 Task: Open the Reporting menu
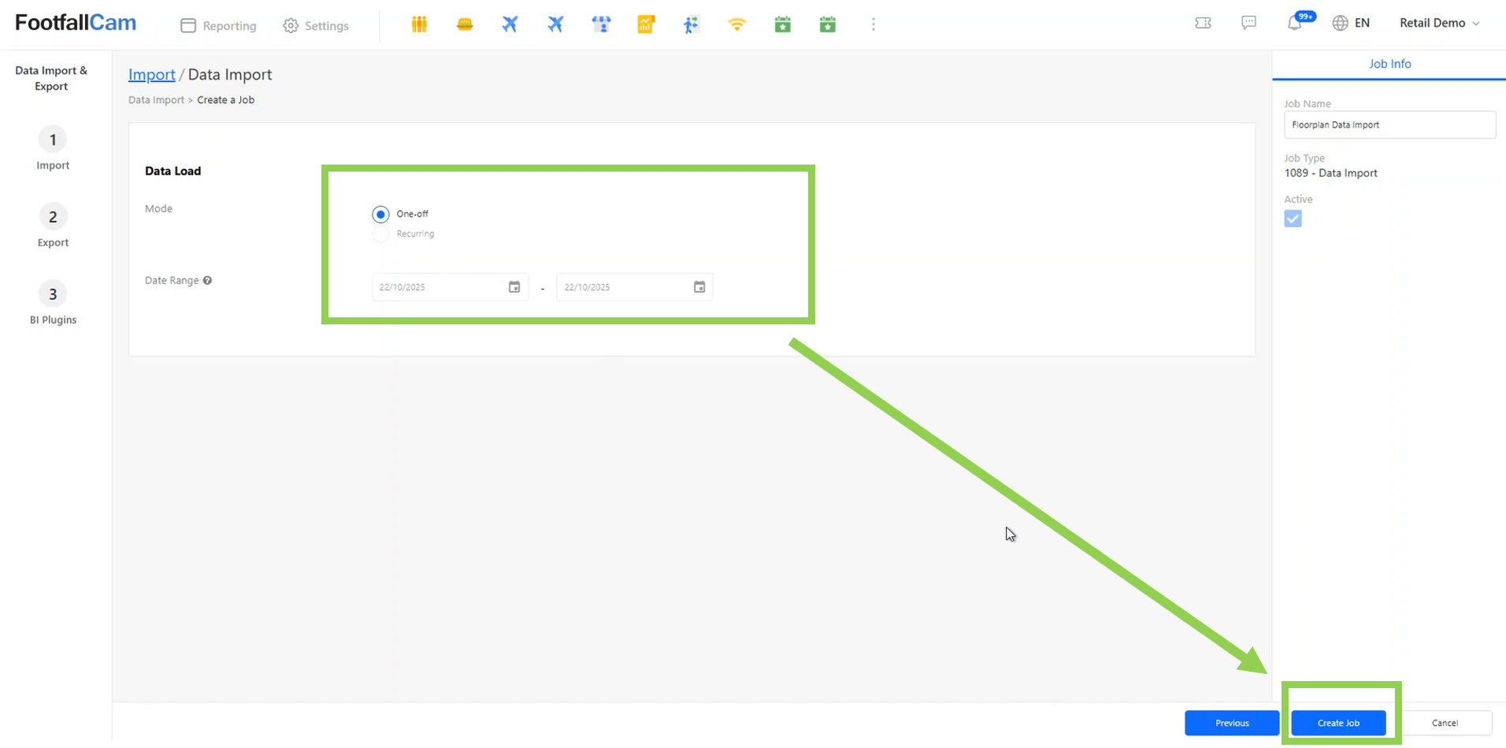tap(219, 25)
